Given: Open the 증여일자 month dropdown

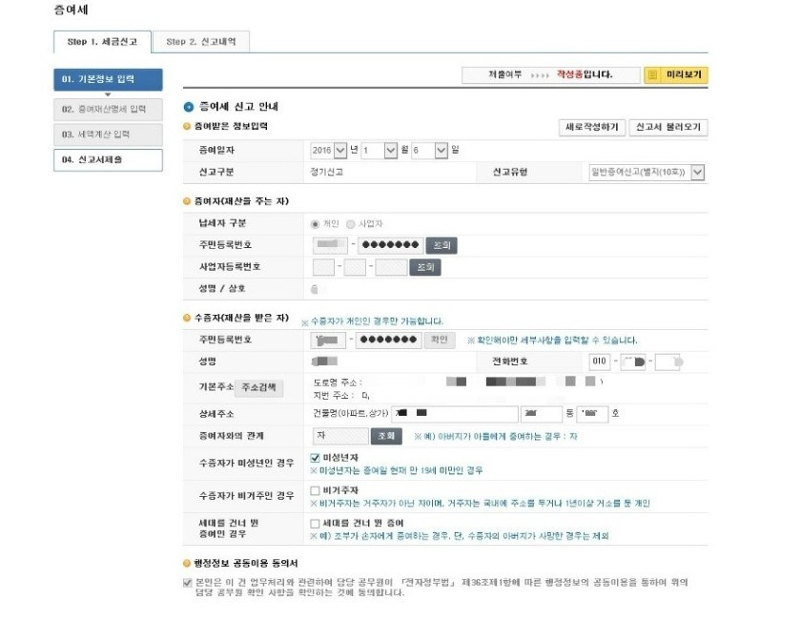Looking at the screenshot, I should pos(379,151).
